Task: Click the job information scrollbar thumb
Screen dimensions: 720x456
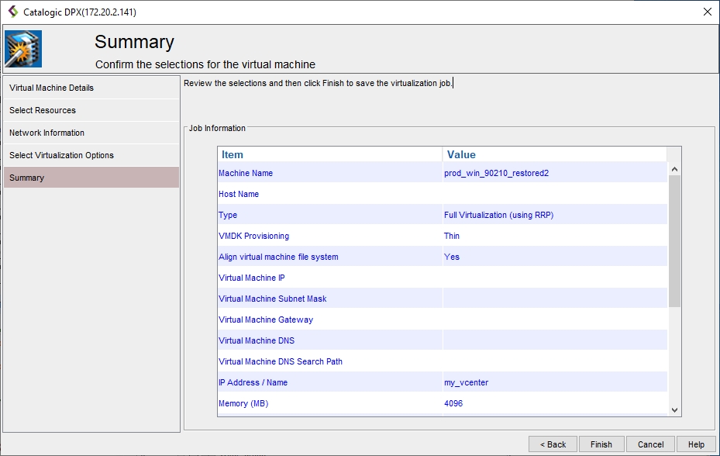Action: [674, 240]
